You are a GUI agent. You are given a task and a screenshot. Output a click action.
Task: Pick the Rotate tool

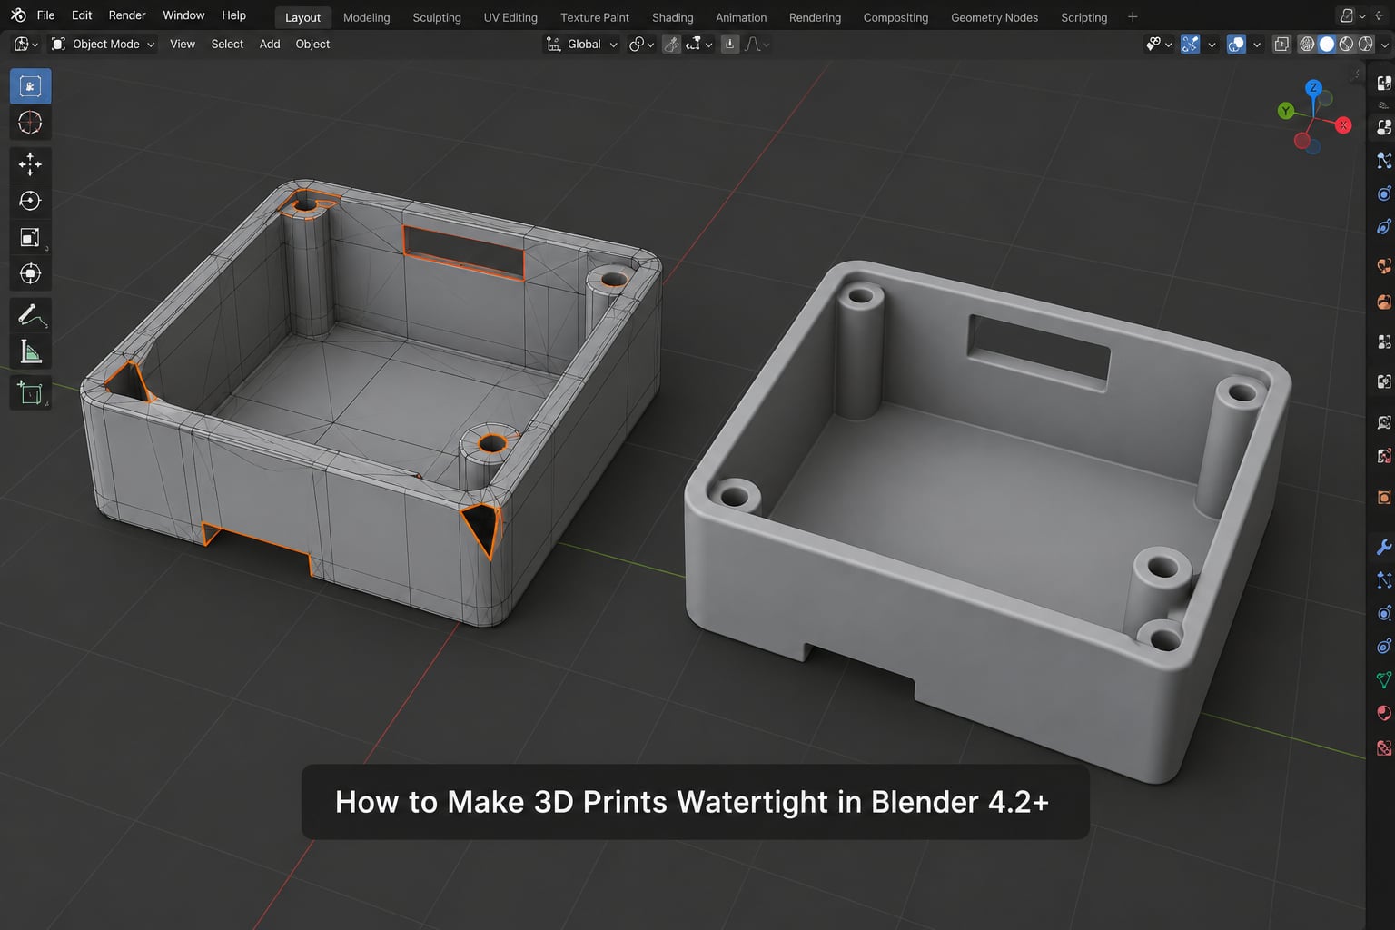coord(30,201)
